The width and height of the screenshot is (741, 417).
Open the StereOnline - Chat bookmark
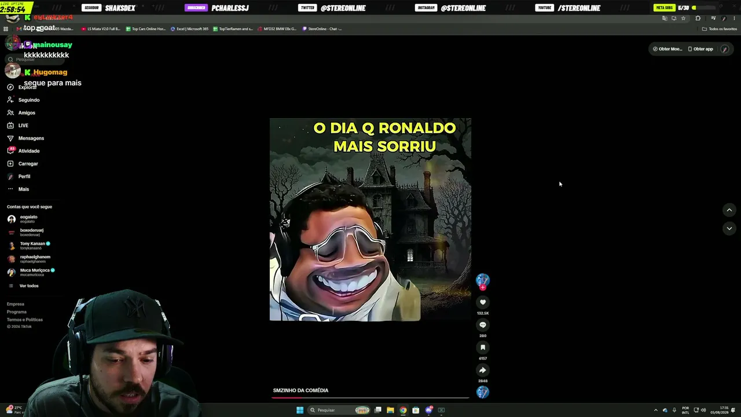322,29
